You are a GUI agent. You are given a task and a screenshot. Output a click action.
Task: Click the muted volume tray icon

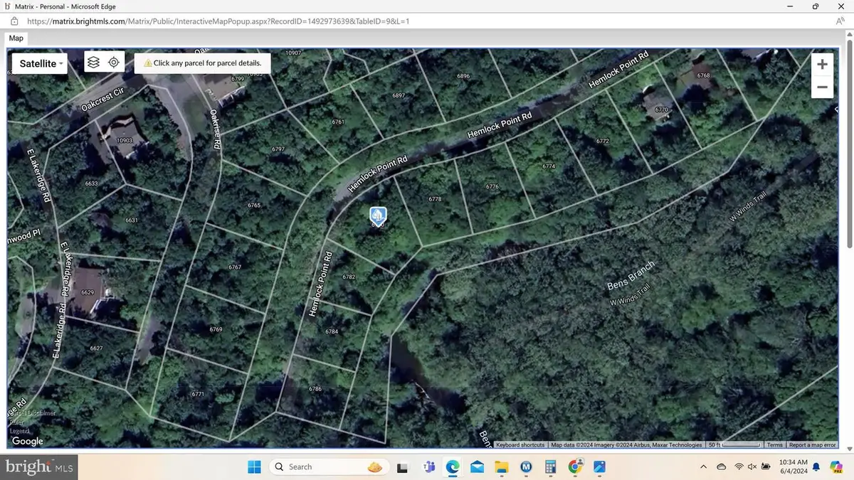(752, 466)
